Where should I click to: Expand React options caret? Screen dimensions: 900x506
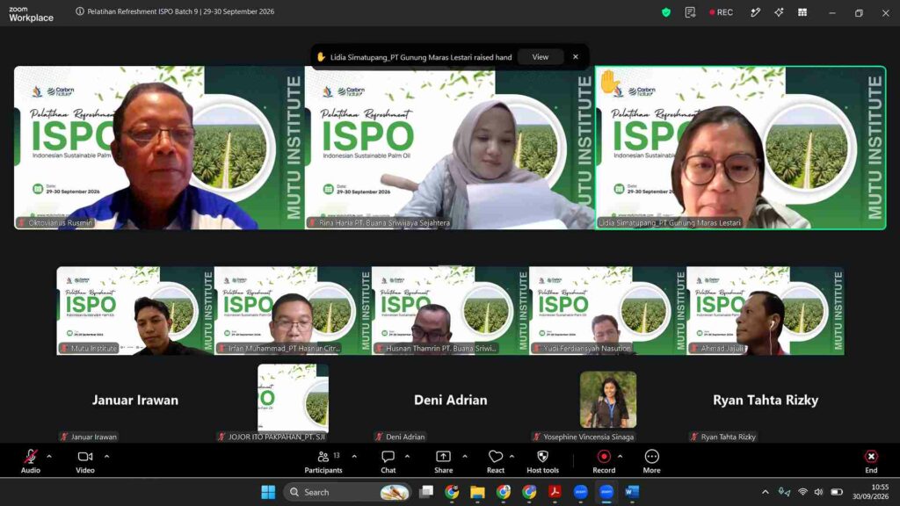click(512, 457)
